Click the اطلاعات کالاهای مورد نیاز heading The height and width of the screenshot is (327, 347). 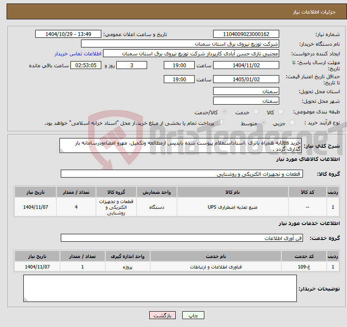[308, 159]
